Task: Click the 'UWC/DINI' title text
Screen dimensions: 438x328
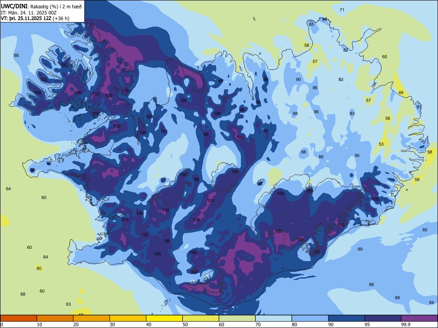Action: 14,6
